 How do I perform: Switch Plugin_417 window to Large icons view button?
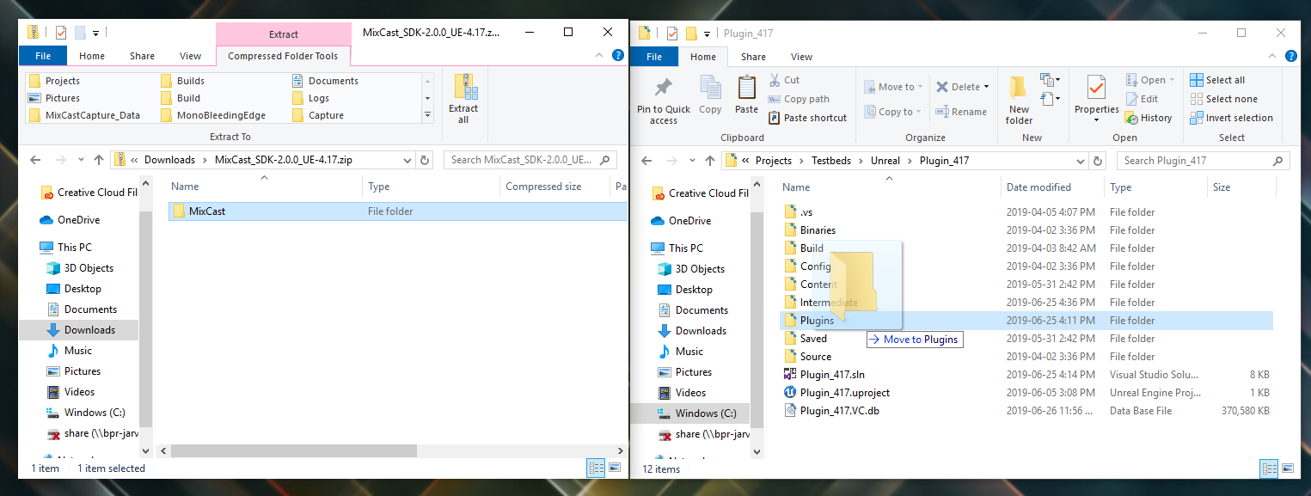(x=1287, y=468)
